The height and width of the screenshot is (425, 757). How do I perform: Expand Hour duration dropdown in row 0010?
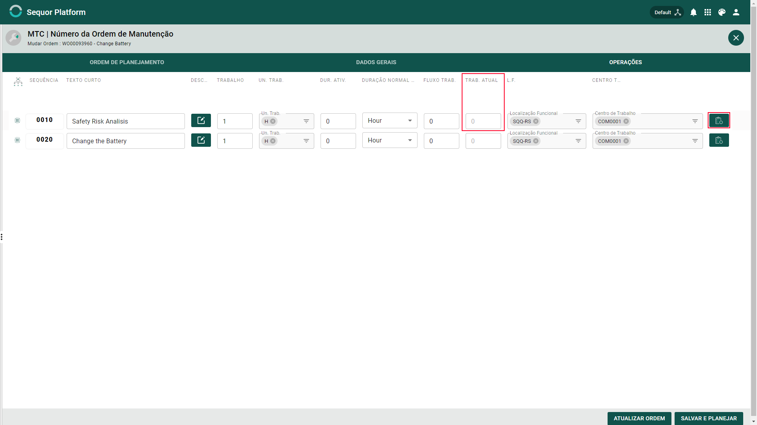coord(390,121)
